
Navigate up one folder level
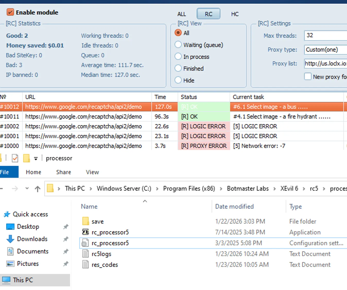pos(38,188)
